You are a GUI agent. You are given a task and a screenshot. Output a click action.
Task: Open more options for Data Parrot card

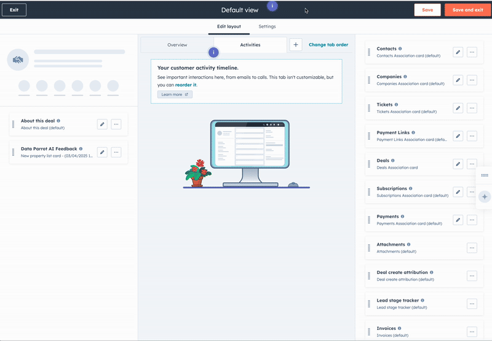116,152
